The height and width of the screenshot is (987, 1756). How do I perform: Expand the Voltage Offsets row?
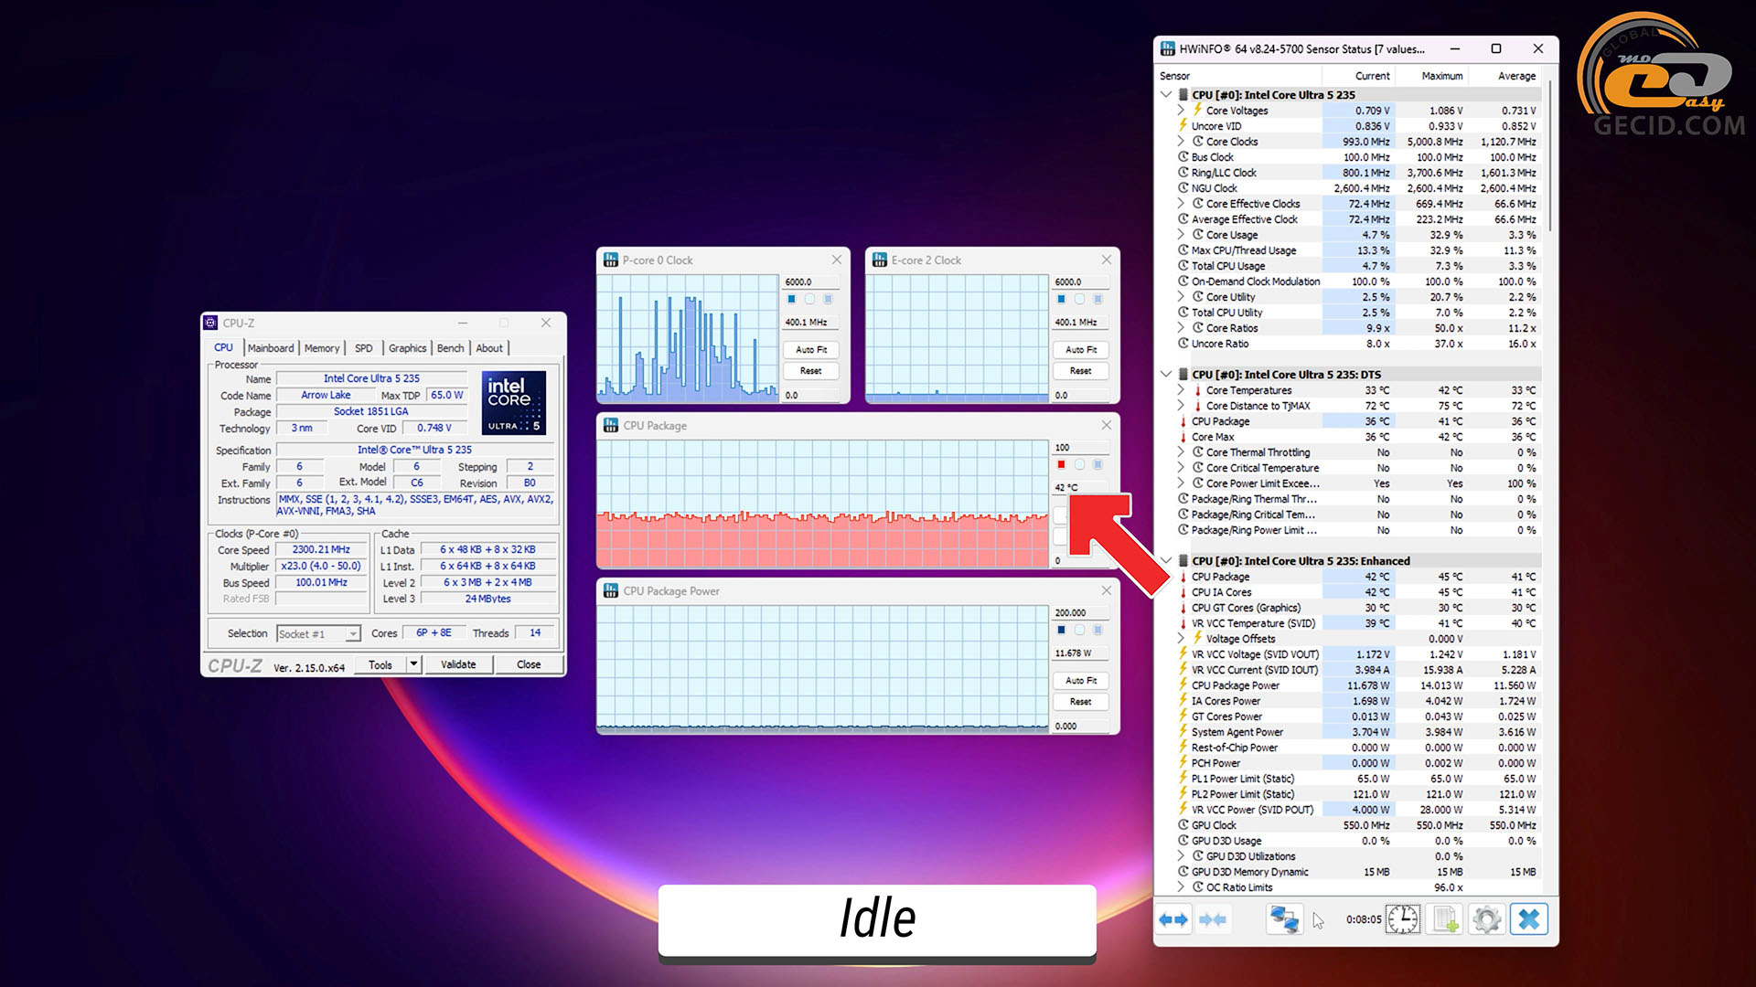[1181, 639]
